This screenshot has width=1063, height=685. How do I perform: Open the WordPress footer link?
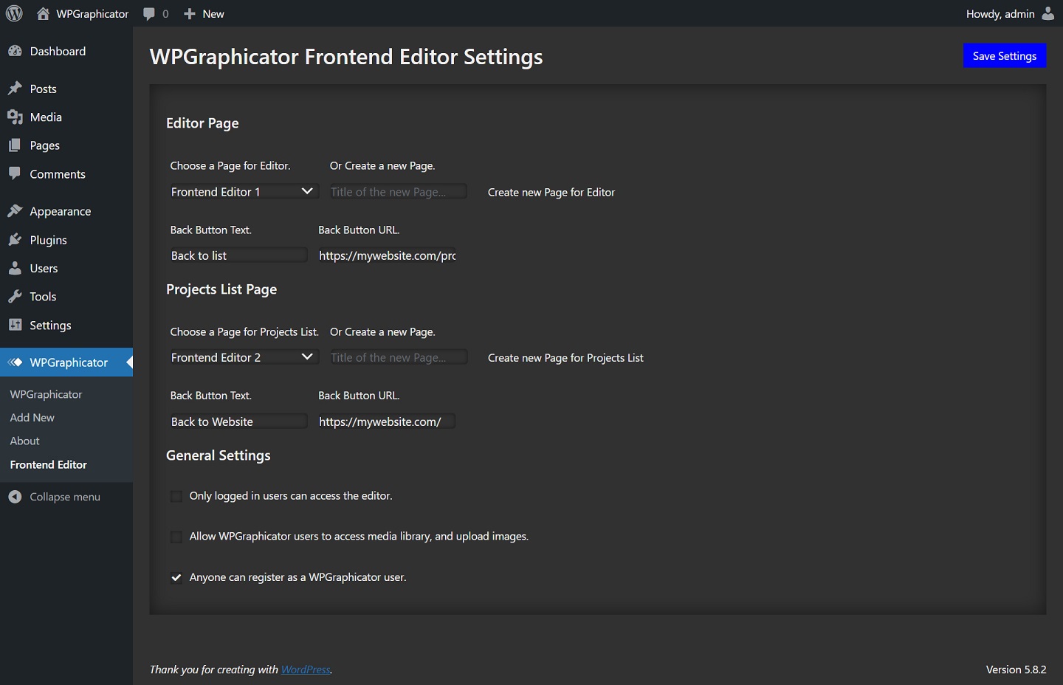(x=306, y=669)
